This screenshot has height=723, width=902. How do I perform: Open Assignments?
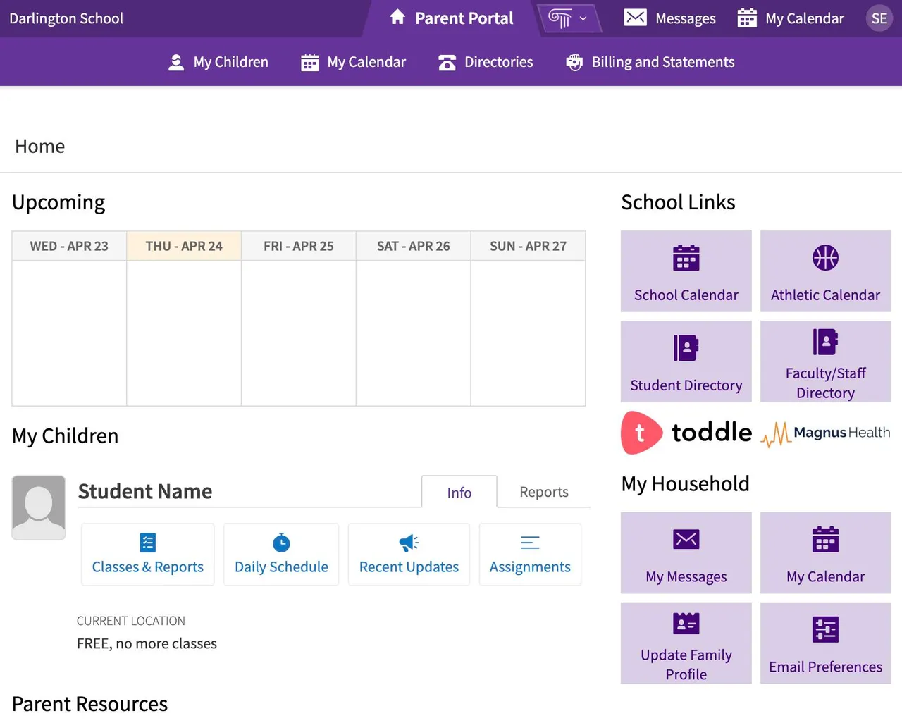[530, 555]
